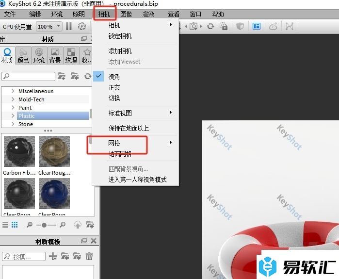
Task: Click the camera selector toolbar icon
Action: click(x=194, y=26)
